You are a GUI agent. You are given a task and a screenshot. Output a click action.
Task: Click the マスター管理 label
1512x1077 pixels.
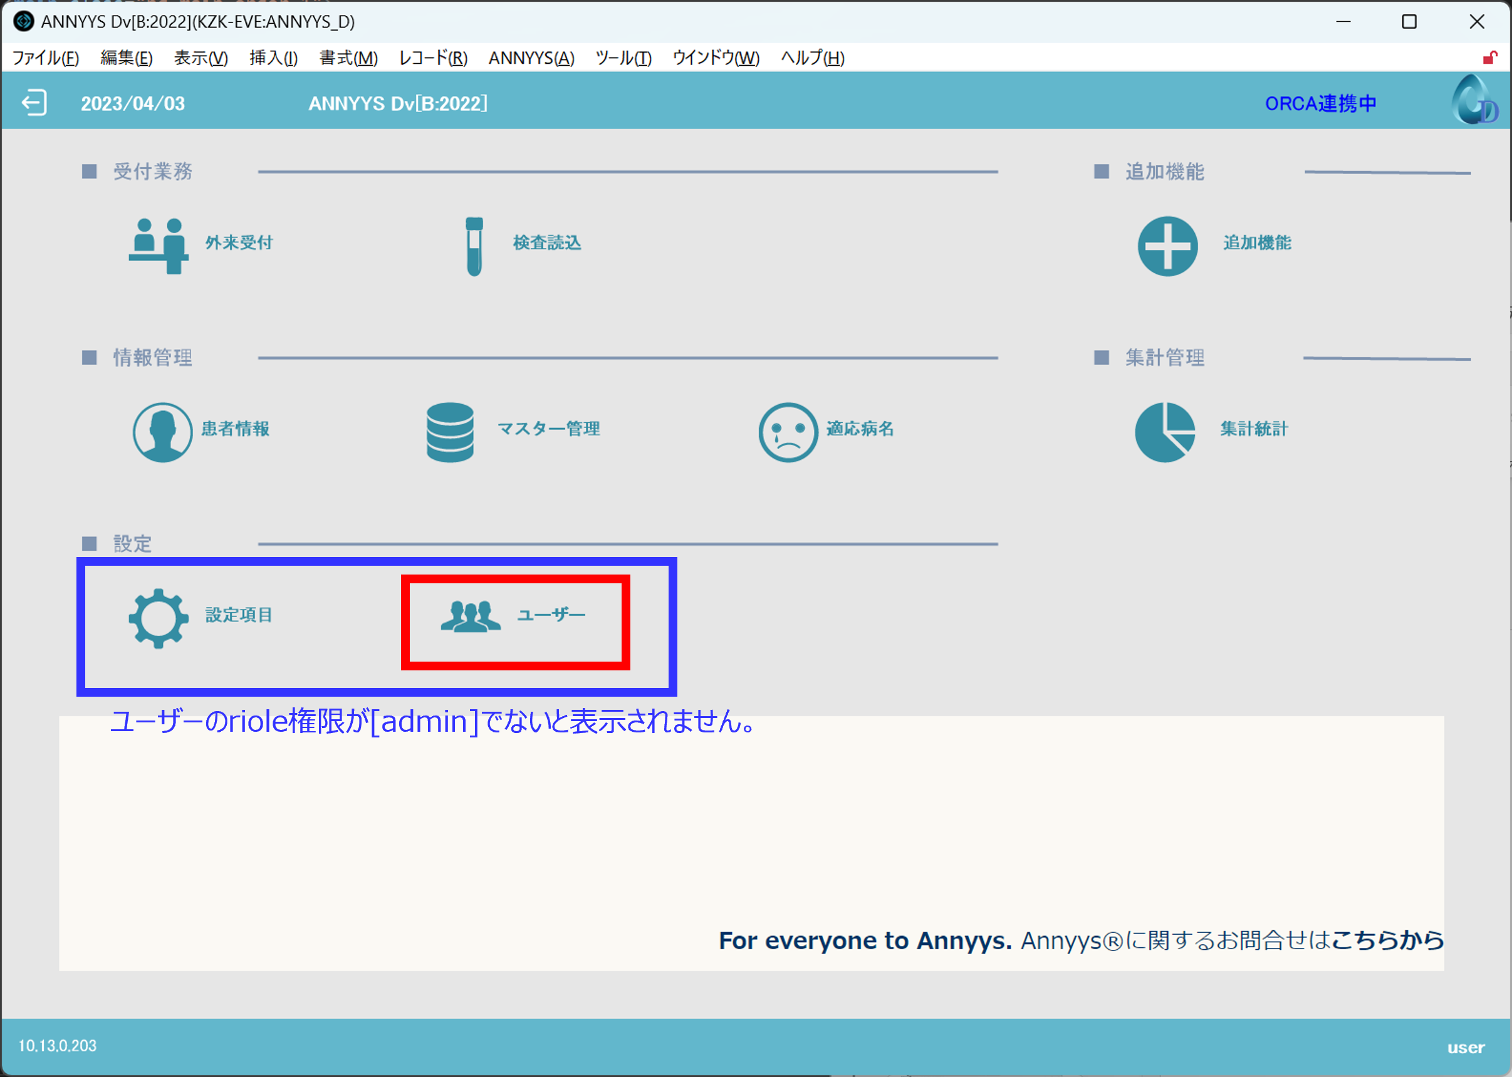(x=548, y=429)
